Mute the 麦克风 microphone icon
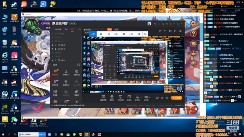244x137 pixels. (137, 98)
